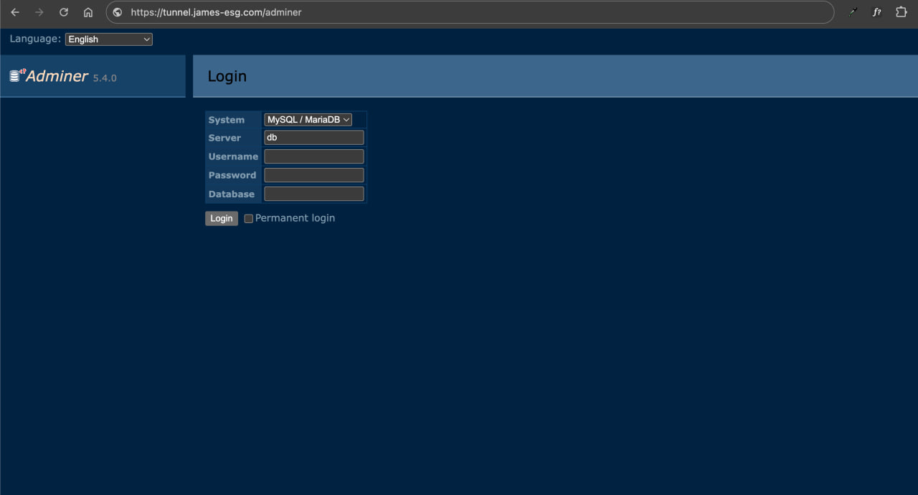Open the puzzle-piece extensions menu

click(902, 12)
